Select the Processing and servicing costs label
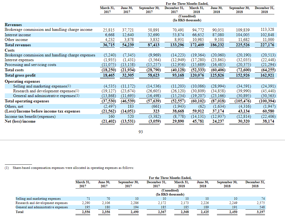The width and height of the screenshot is (285, 221). point(30,65)
